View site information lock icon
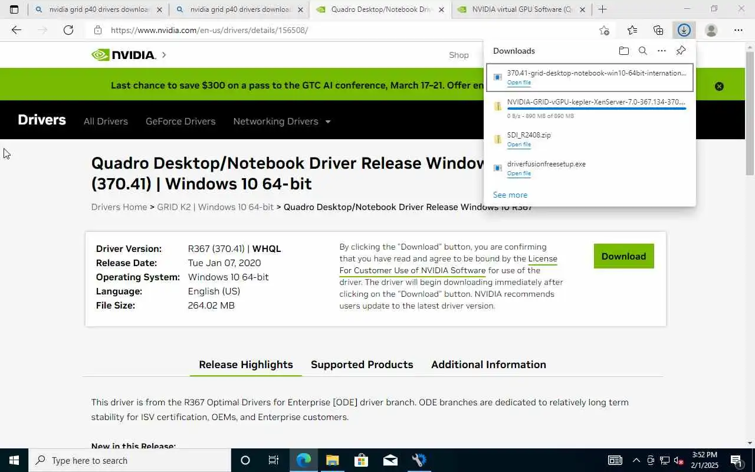The width and height of the screenshot is (755, 472). [x=98, y=30]
